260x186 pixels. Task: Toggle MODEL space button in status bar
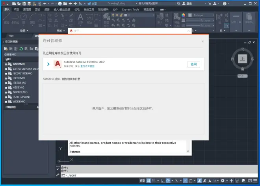click(x=142, y=181)
